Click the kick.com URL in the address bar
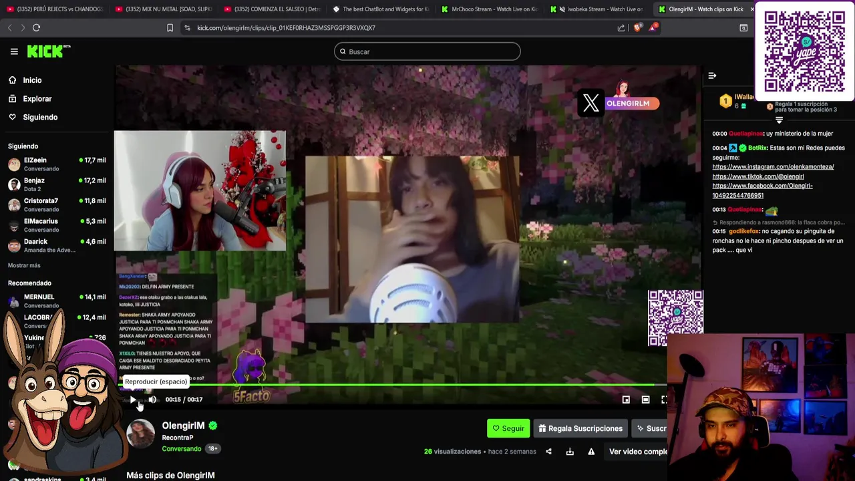Screen dimensions: 855x481 click(286, 27)
